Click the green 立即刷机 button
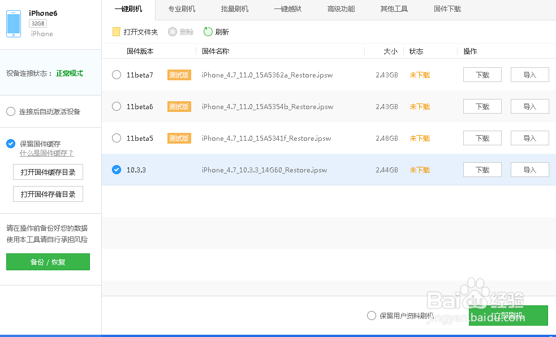The height and width of the screenshot is (337, 556). (x=508, y=316)
